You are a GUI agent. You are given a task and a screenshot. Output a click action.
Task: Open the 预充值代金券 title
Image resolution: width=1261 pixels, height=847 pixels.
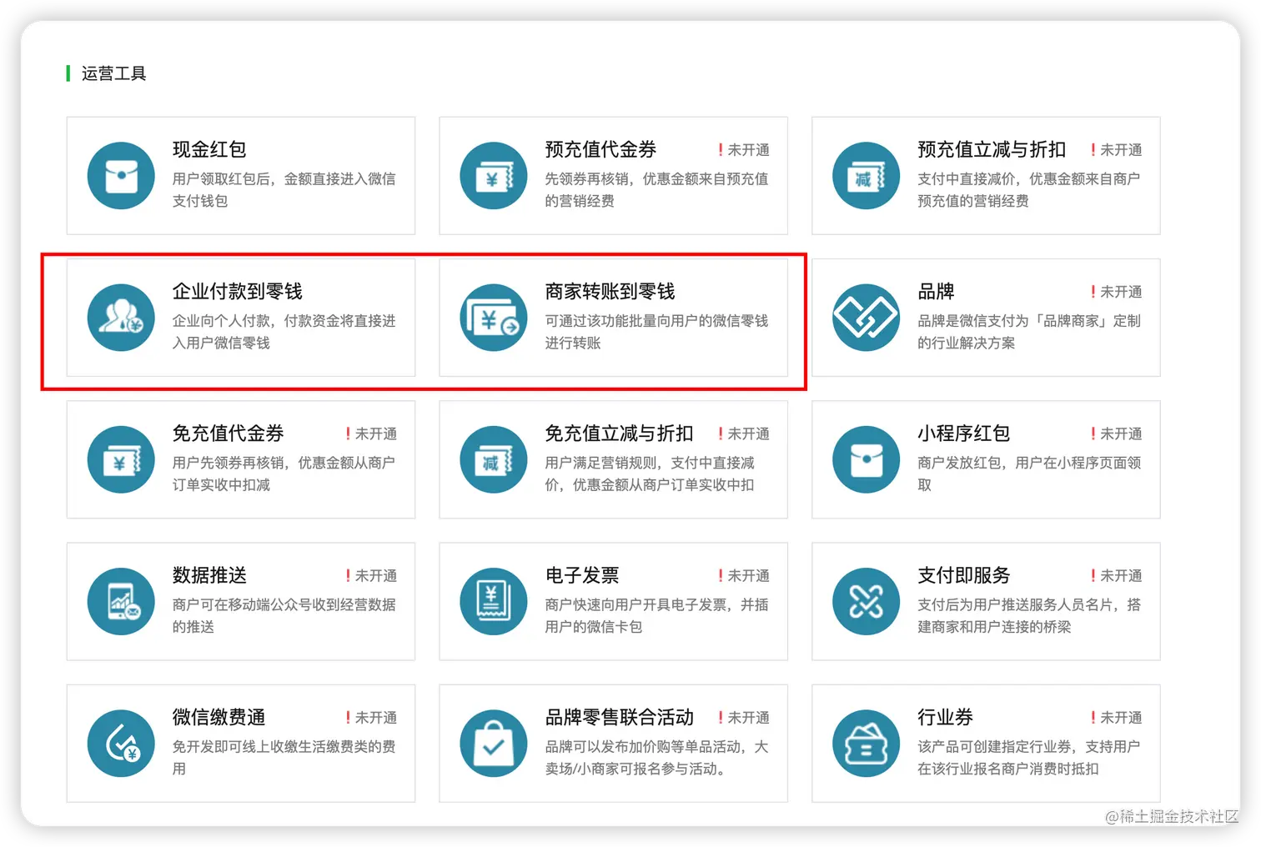pos(600,149)
